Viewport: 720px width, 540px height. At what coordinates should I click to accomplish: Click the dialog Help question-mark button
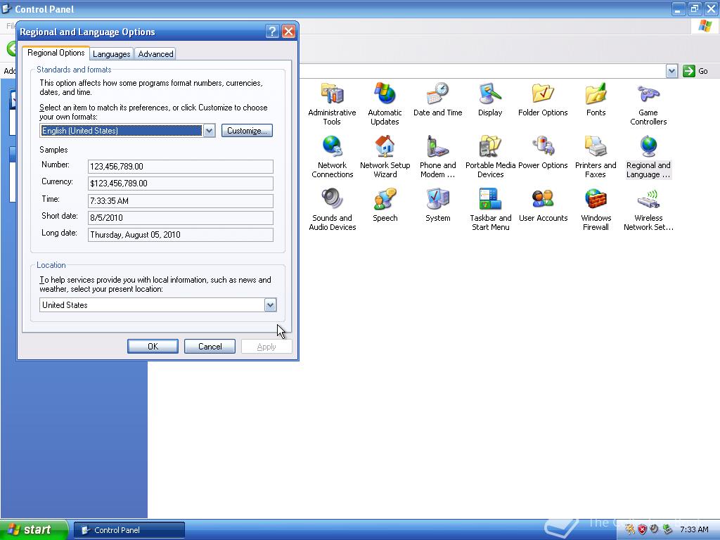272,31
